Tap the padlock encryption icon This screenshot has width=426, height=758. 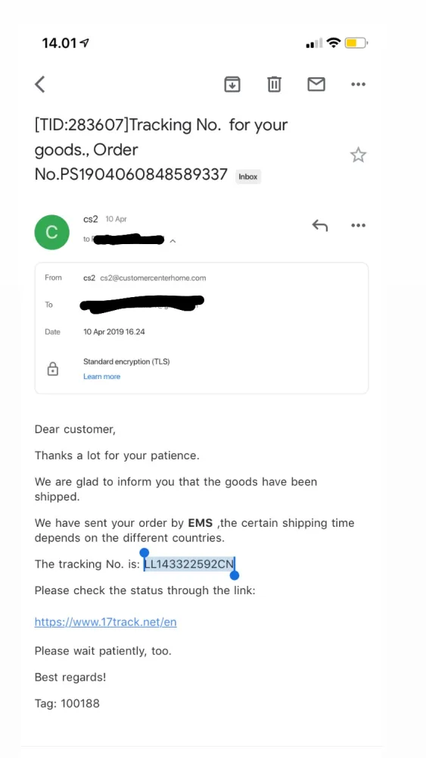(52, 369)
